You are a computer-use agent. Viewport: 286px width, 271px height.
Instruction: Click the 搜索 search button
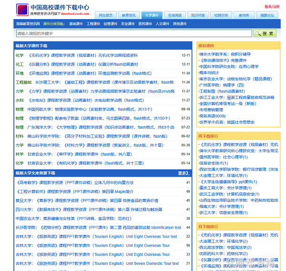(x=265, y=33)
